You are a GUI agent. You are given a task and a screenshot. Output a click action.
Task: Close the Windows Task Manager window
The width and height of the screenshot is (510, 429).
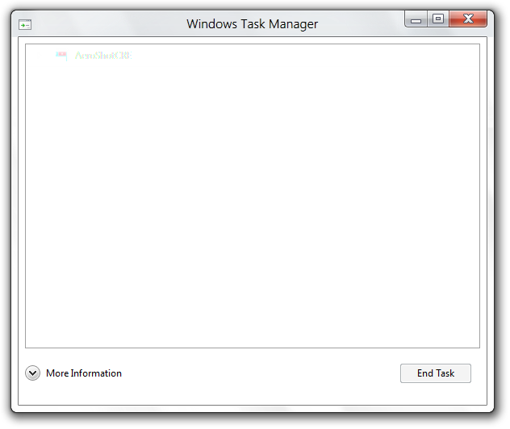point(468,19)
